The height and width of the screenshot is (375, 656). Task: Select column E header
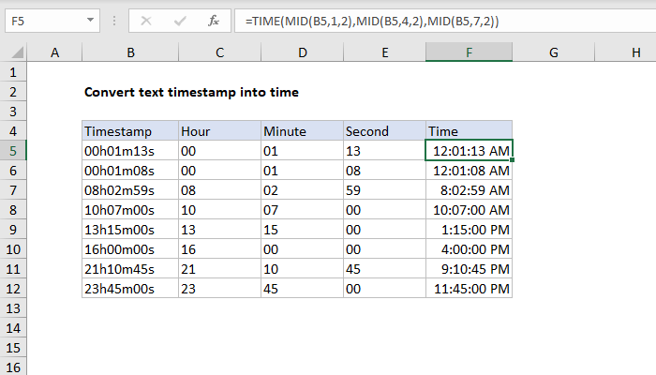point(384,52)
